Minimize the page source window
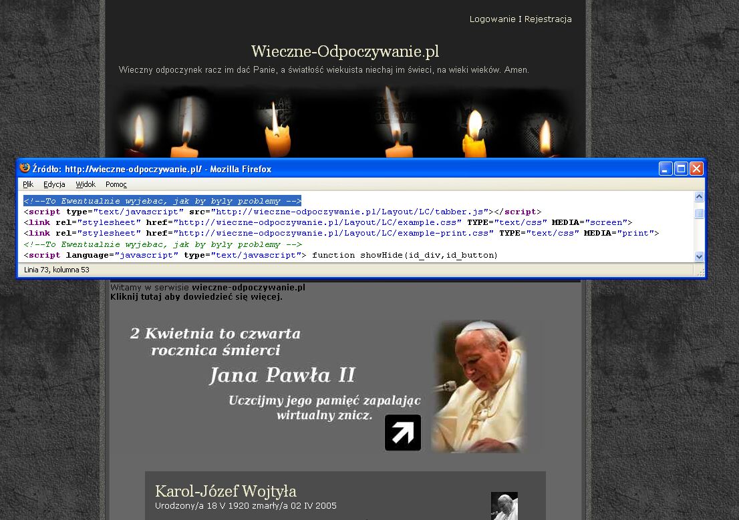Viewport: 739px width, 520px height. (x=666, y=169)
